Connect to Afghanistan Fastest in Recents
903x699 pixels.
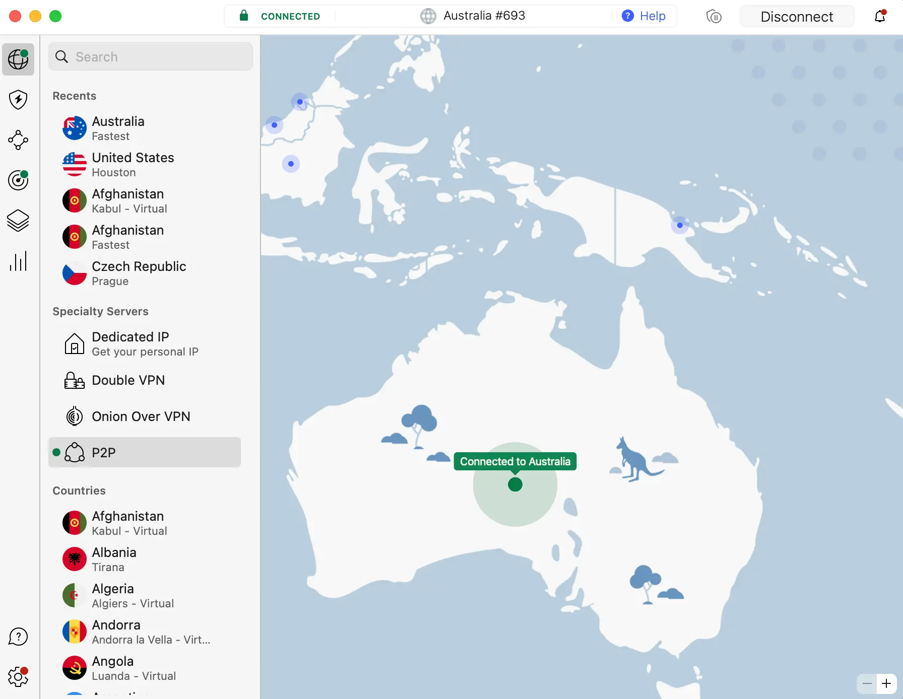145,237
